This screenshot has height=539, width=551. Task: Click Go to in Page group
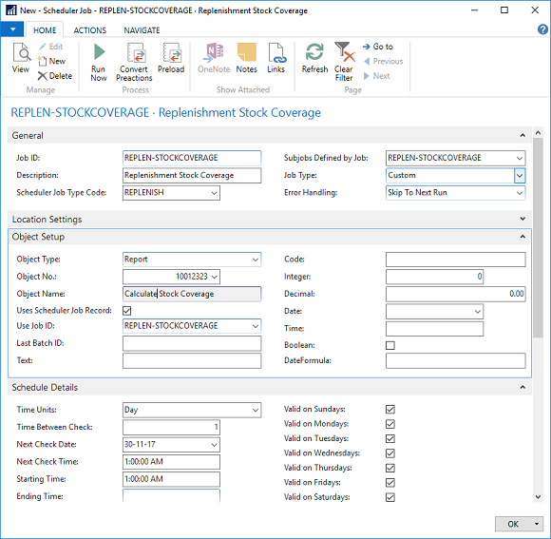tap(378, 47)
